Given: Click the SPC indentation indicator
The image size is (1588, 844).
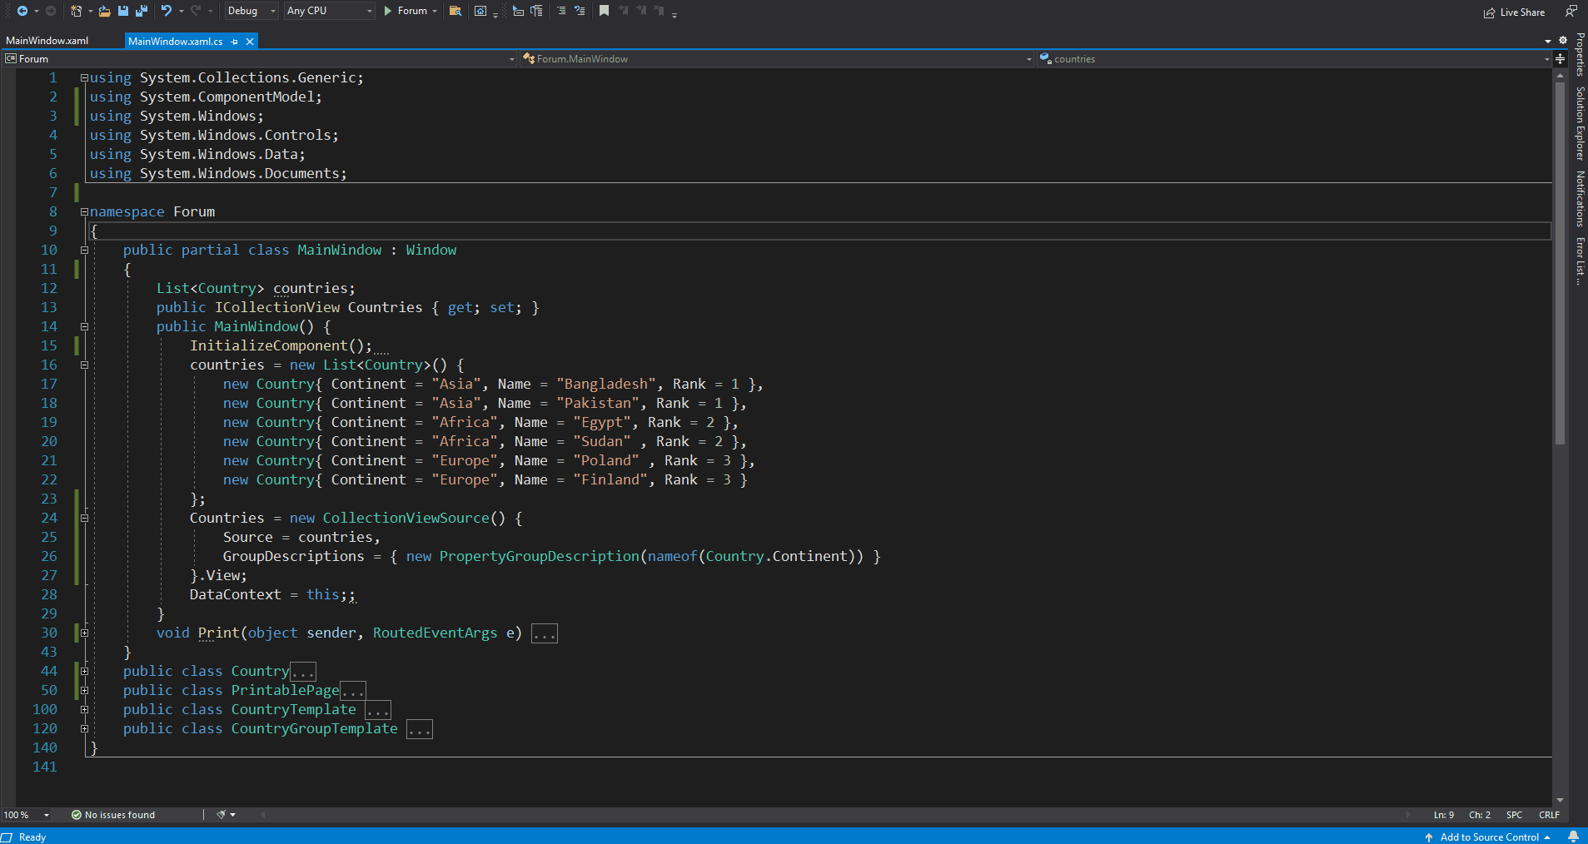Looking at the screenshot, I should tap(1514, 815).
